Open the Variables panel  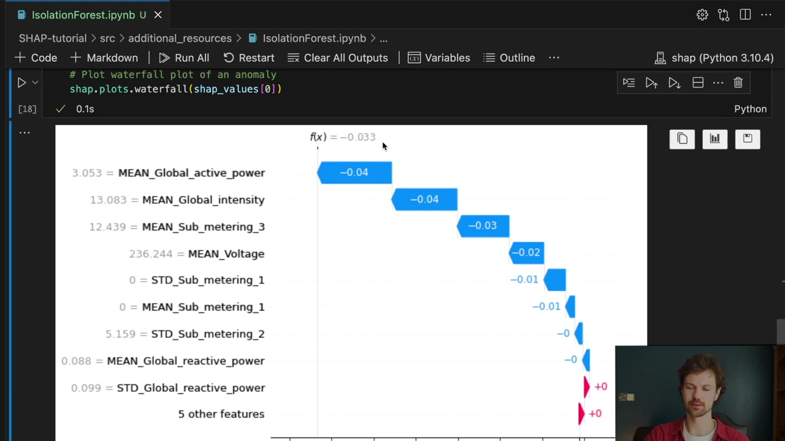(x=439, y=58)
